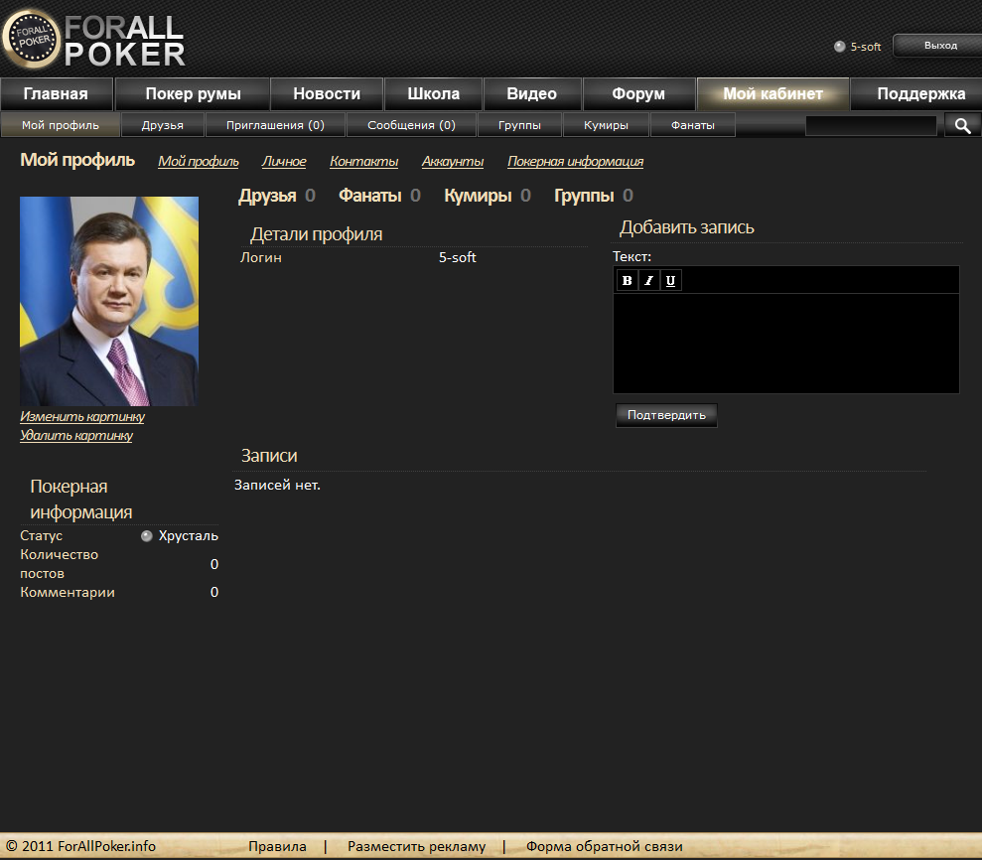Open the Школа menu tab
Image resolution: width=982 pixels, height=860 pixels.
433,94
